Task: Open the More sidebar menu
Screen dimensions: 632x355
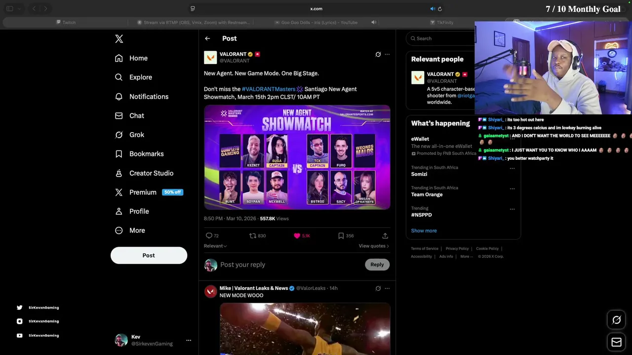Action: tap(130, 231)
